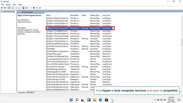Select the MessagingService_4a804 row
The width and height of the screenshot is (183, 103).
point(79,72)
